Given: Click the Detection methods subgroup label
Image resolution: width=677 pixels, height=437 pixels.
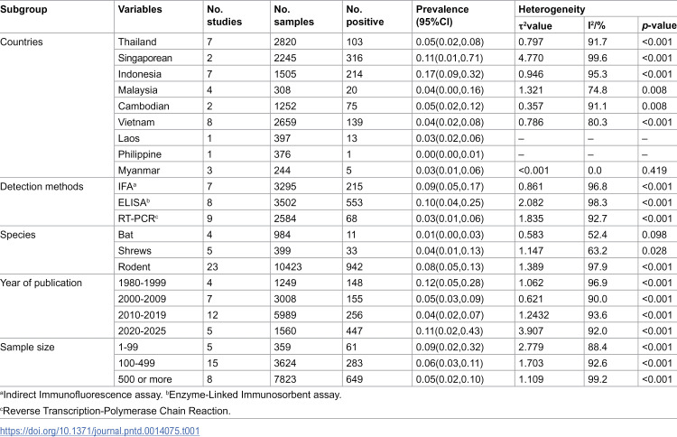Looking at the screenshot, I should 42,187.
